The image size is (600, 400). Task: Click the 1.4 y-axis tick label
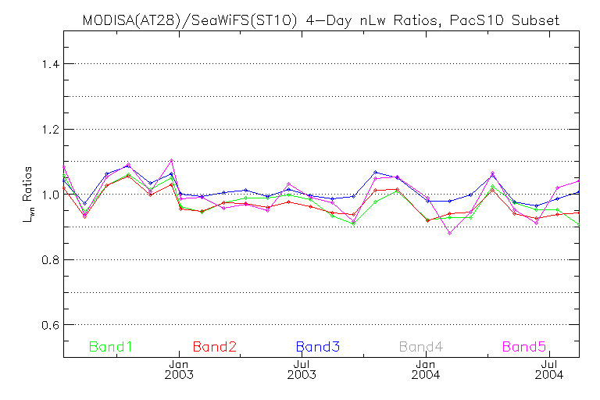pos(51,64)
